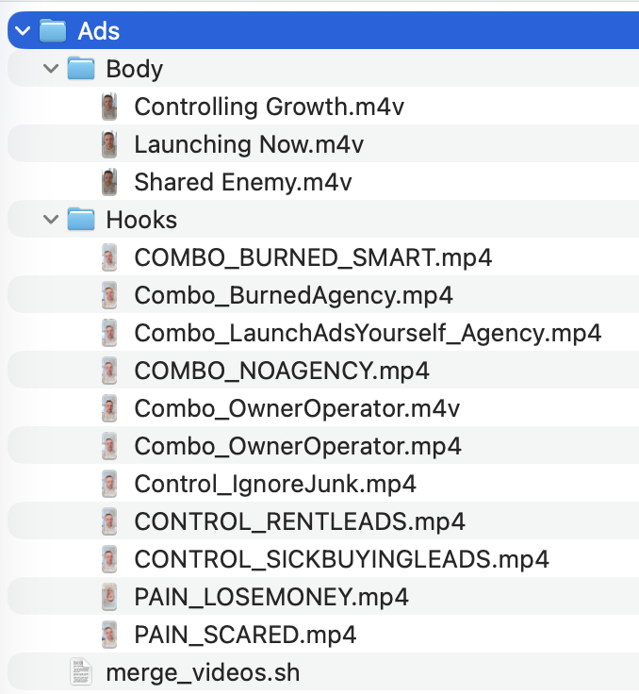Screen dimensions: 639x694
Task: Click the Hooks folder icon
Action: [x=81, y=219]
